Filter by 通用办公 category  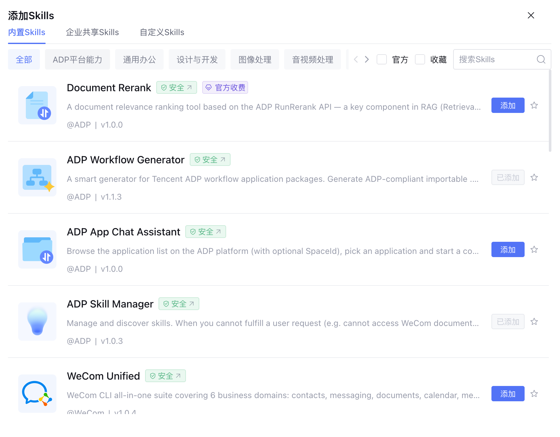(x=139, y=59)
